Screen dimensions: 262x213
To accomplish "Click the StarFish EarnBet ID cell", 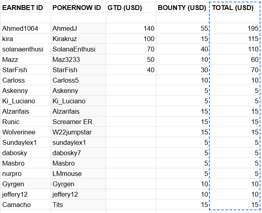I will tap(25, 70).
